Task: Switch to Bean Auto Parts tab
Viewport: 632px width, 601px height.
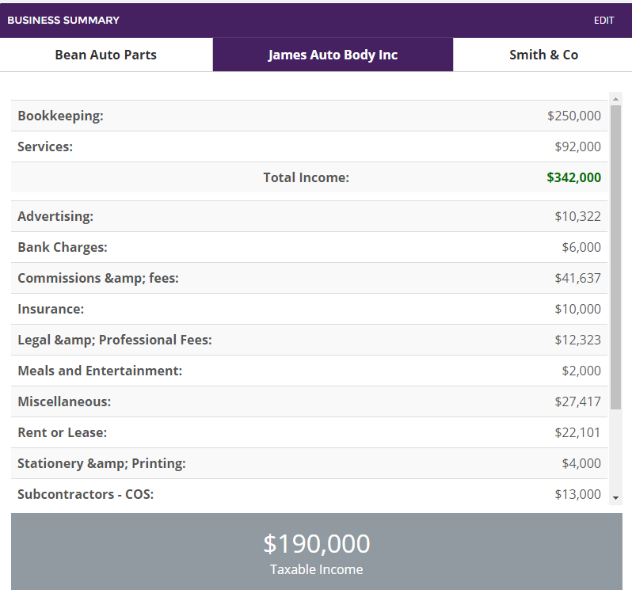Action: (x=106, y=55)
